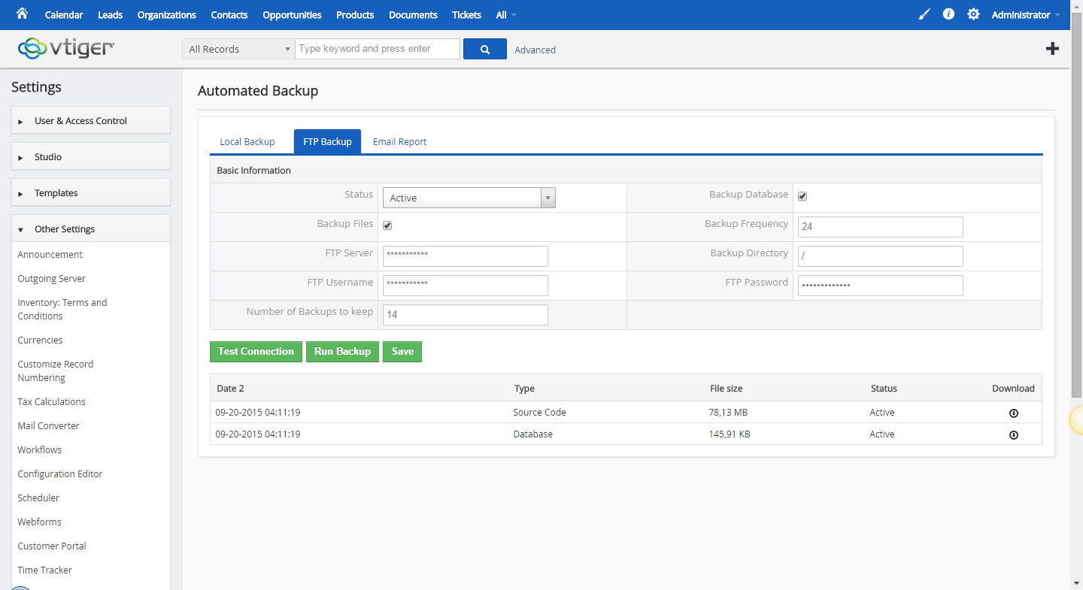Open Webforms settings
This screenshot has height=590, width=1083.
coord(40,522)
